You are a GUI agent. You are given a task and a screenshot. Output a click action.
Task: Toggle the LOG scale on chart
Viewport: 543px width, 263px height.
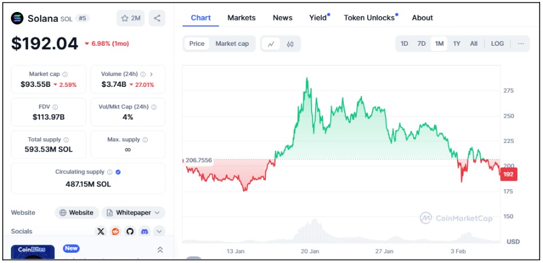497,44
